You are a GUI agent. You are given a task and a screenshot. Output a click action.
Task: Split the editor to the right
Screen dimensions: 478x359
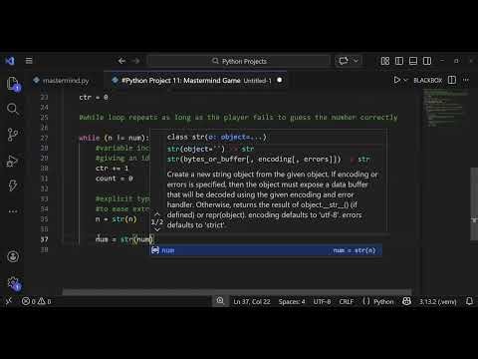pos(452,80)
